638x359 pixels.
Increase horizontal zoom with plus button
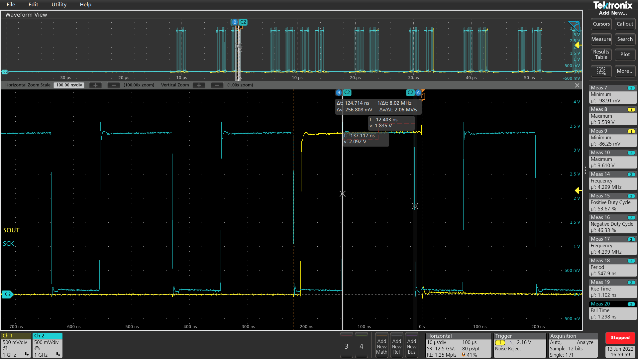[95, 85]
